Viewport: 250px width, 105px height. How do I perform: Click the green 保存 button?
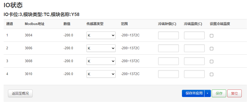tap(219, 93)
